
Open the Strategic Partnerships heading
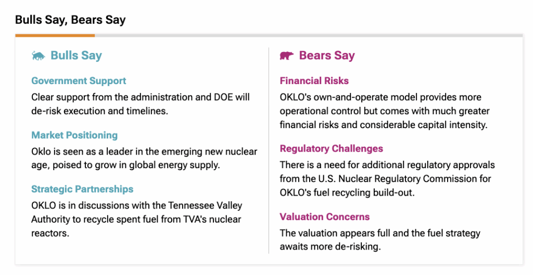82,189
